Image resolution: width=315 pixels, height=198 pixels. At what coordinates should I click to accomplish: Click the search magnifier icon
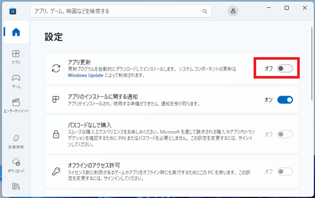[x=205, y=11]
